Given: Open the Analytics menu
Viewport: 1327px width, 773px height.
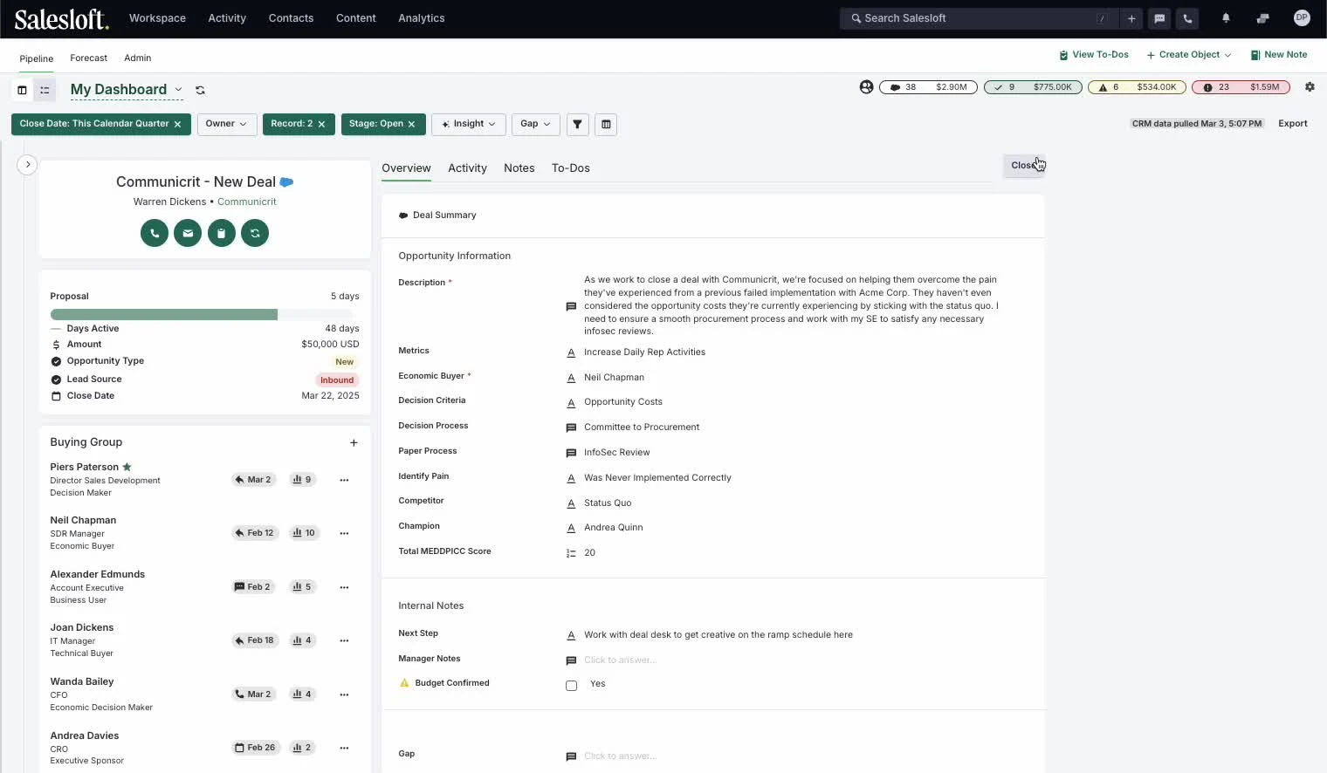Looking at the screenshot, I should (422, 18).
